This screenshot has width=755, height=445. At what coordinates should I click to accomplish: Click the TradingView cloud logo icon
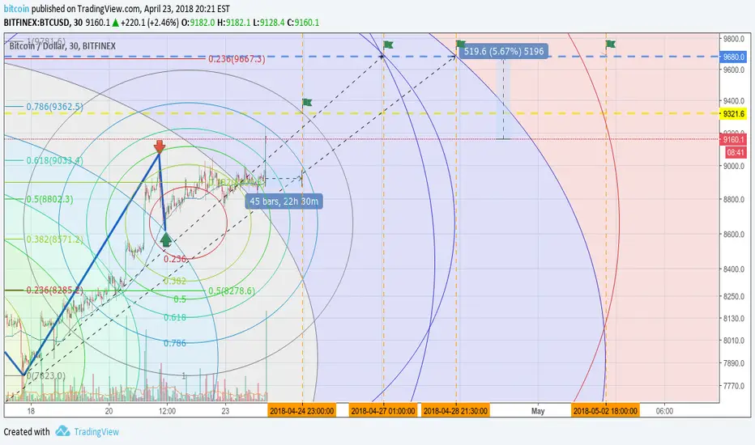point(62,431)
